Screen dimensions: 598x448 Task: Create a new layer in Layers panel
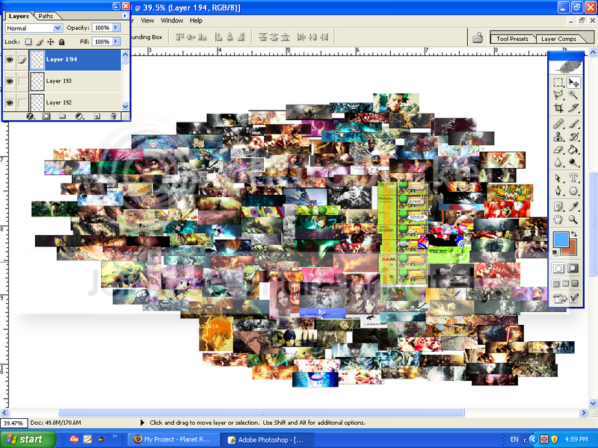[97, 116]
